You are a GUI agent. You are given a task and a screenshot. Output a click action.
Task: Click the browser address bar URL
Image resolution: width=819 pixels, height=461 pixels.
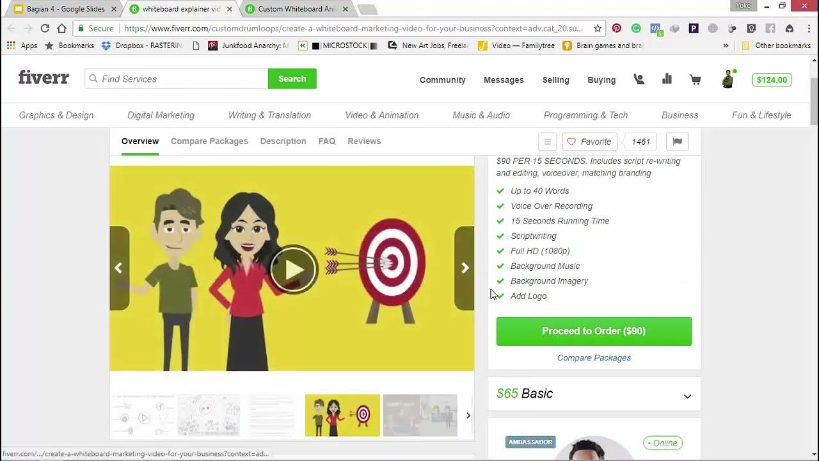point(353,28)
